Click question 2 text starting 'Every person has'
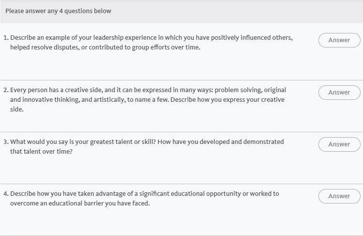 (x=148, y=99)
